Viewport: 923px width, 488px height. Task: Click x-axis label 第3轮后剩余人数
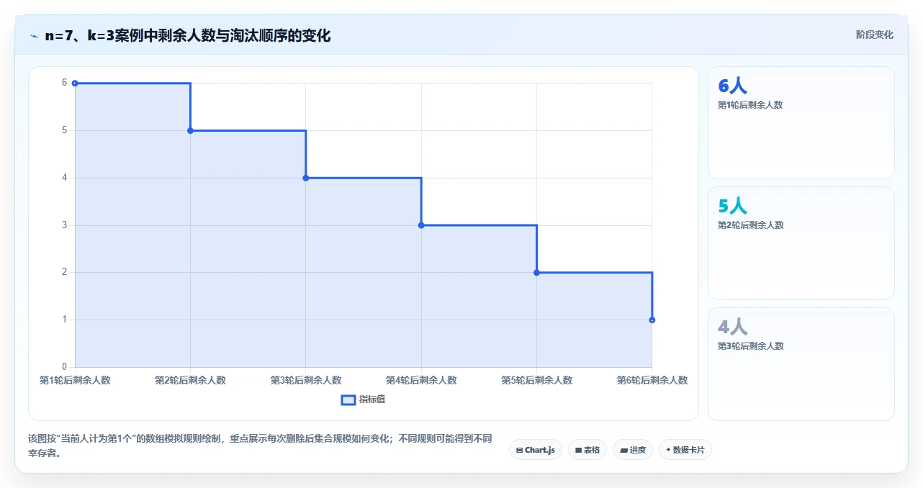[x=306, y=380]
